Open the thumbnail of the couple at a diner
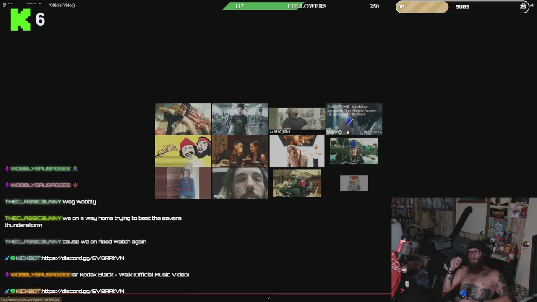Viewport: 537px width, 302px height. click(240, 151)
